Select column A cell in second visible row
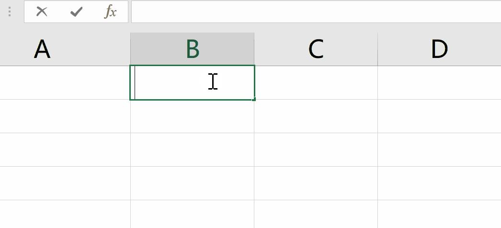The width and height of the screenshot is (501, 228). pos(65,116)
